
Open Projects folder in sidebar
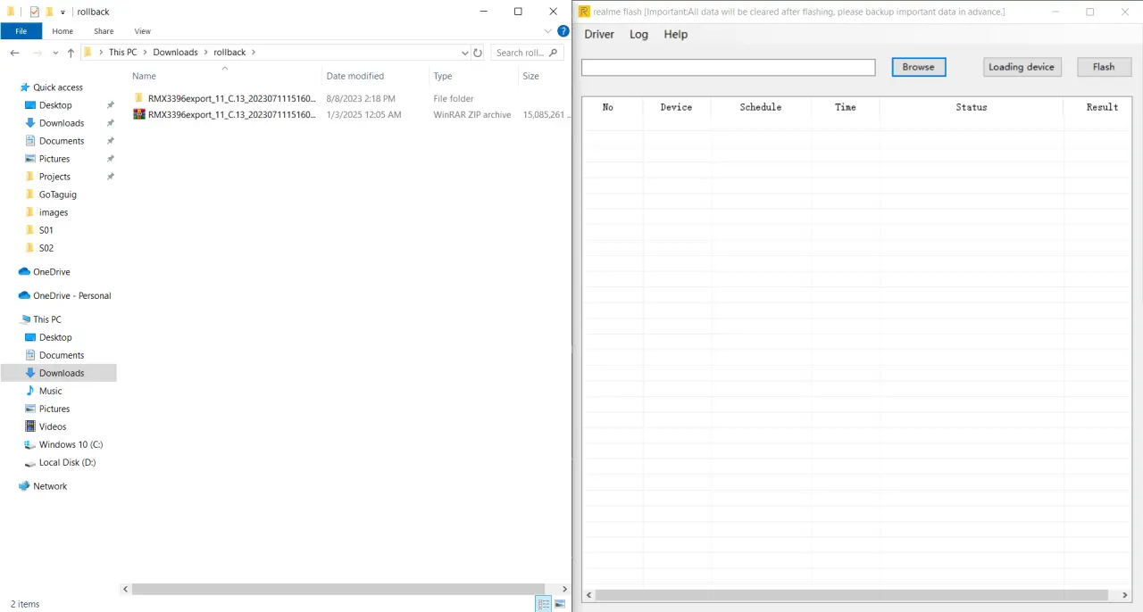coord(54,177)
